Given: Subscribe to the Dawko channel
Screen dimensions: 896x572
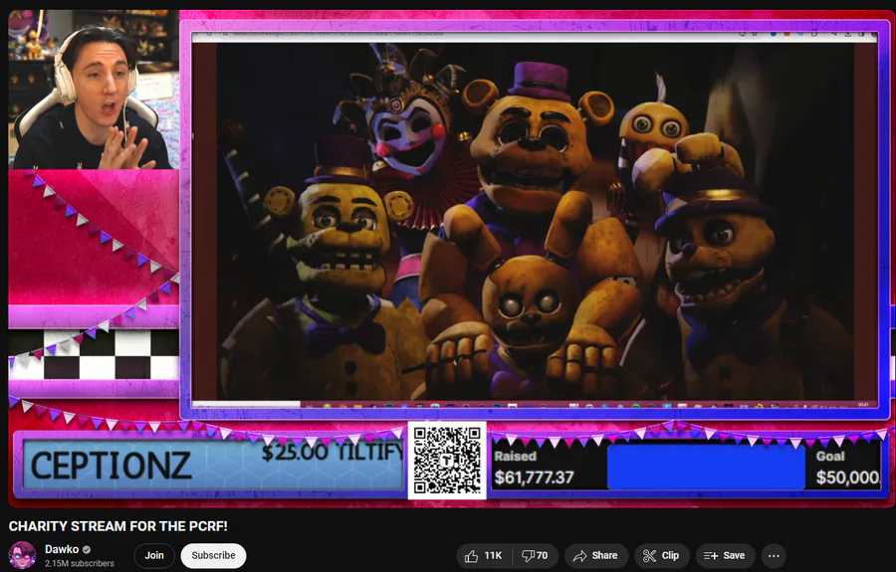Looking at the screenshot, I should tap(213, 555).
